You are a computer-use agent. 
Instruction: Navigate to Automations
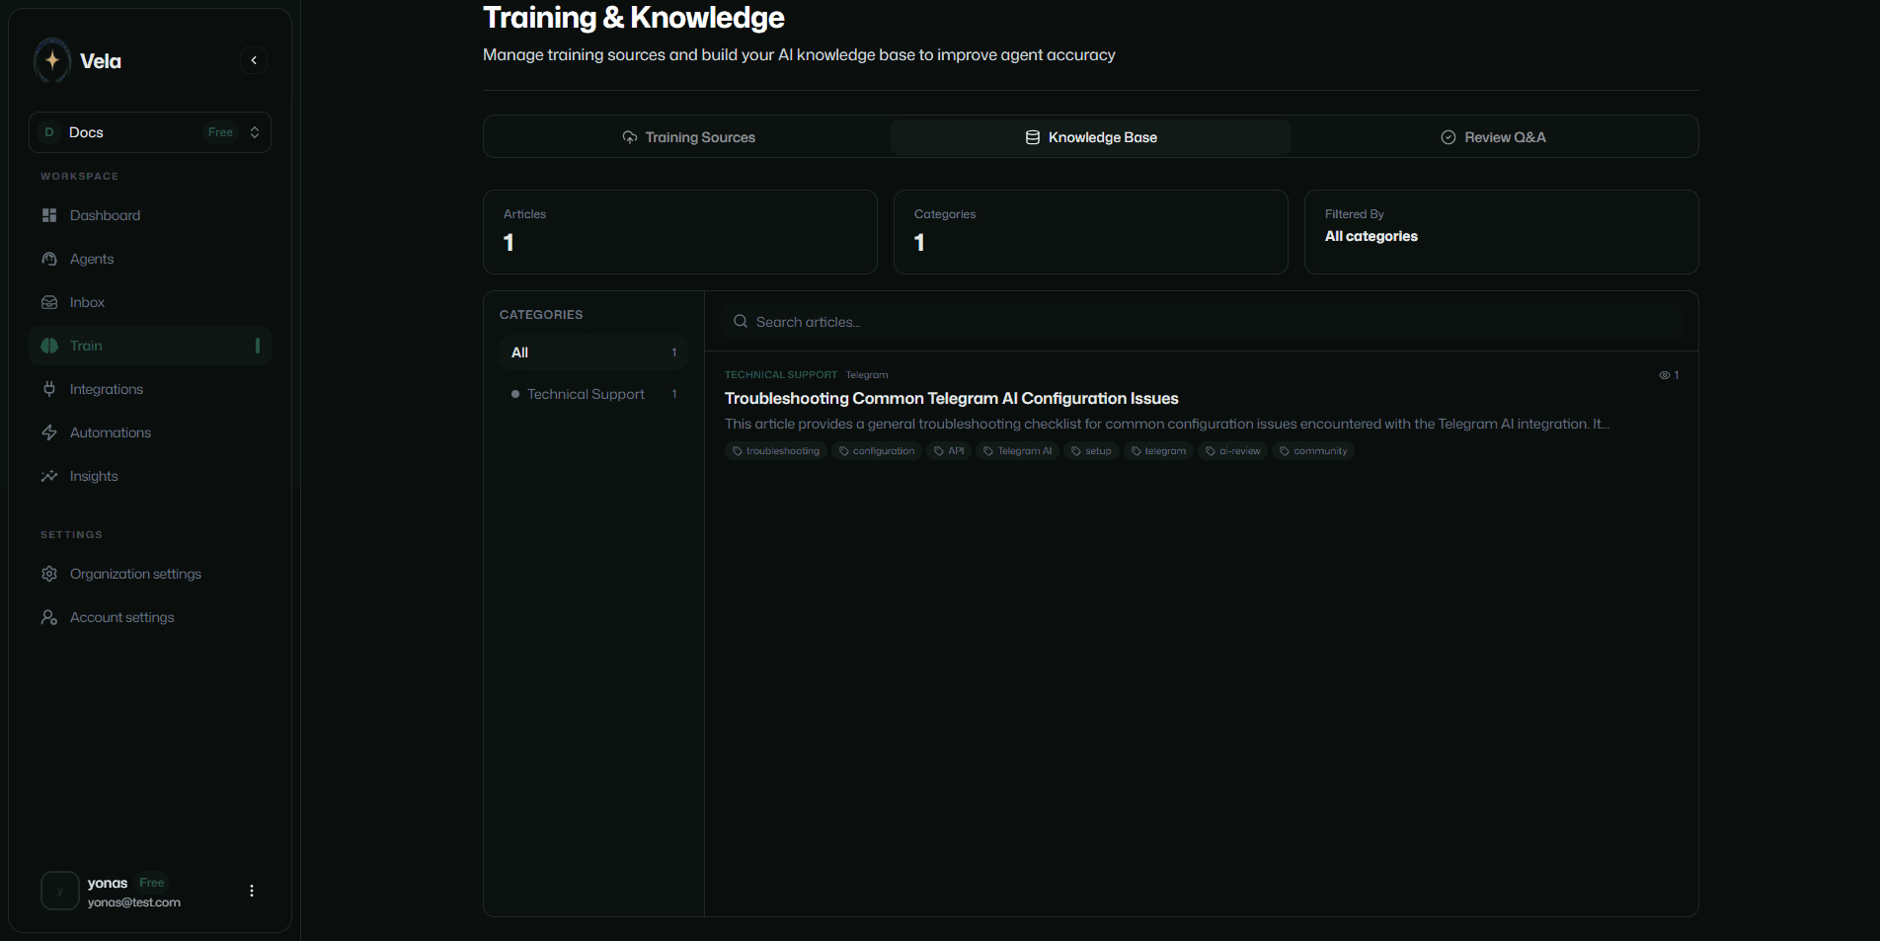pos(150,432)
